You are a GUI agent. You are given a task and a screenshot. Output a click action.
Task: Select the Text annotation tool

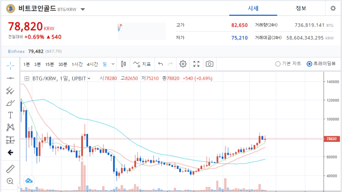pyautogui.click(x=10, y=115)
